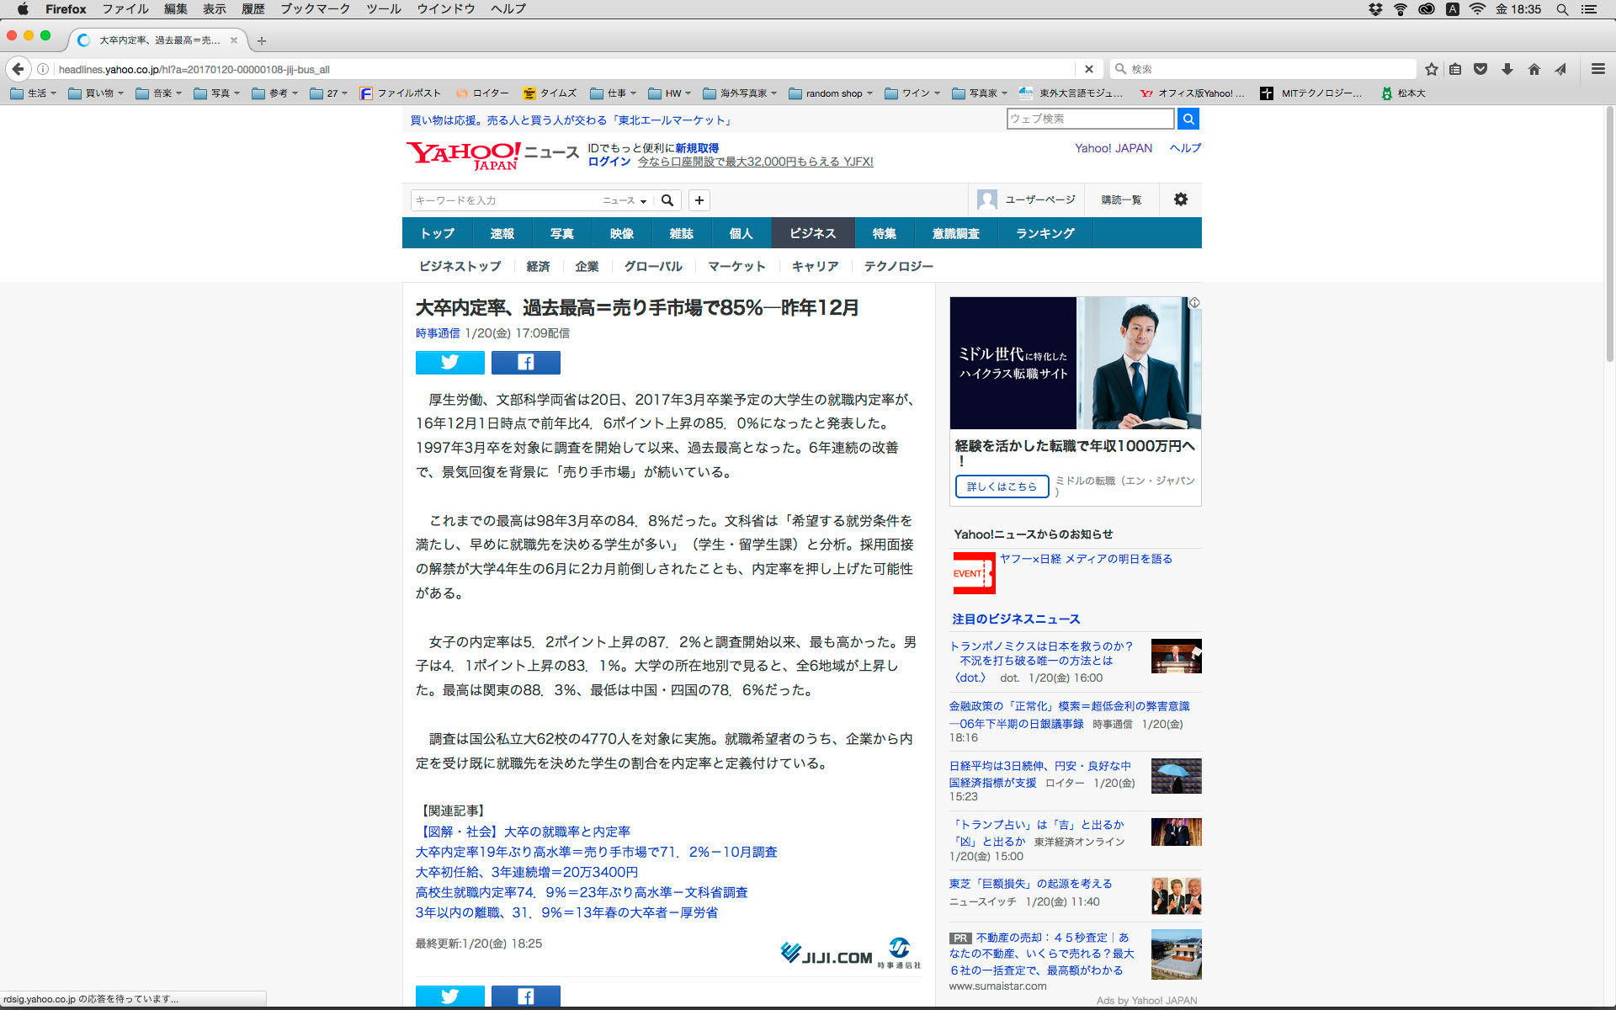Image resolution: width=1616 pixels, height=1010 pixels.
Task: Open the 時事通信 source link
Action: (x=437, y=333)
